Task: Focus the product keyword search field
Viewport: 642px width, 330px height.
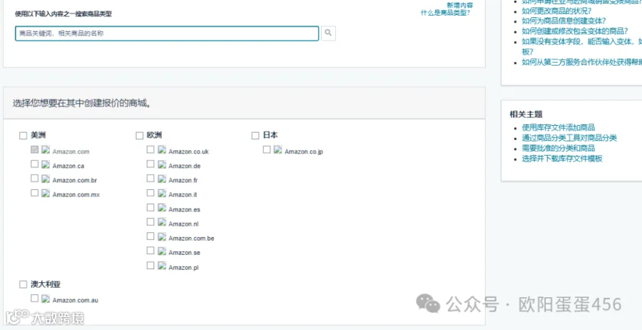Action: coord(167,34)
